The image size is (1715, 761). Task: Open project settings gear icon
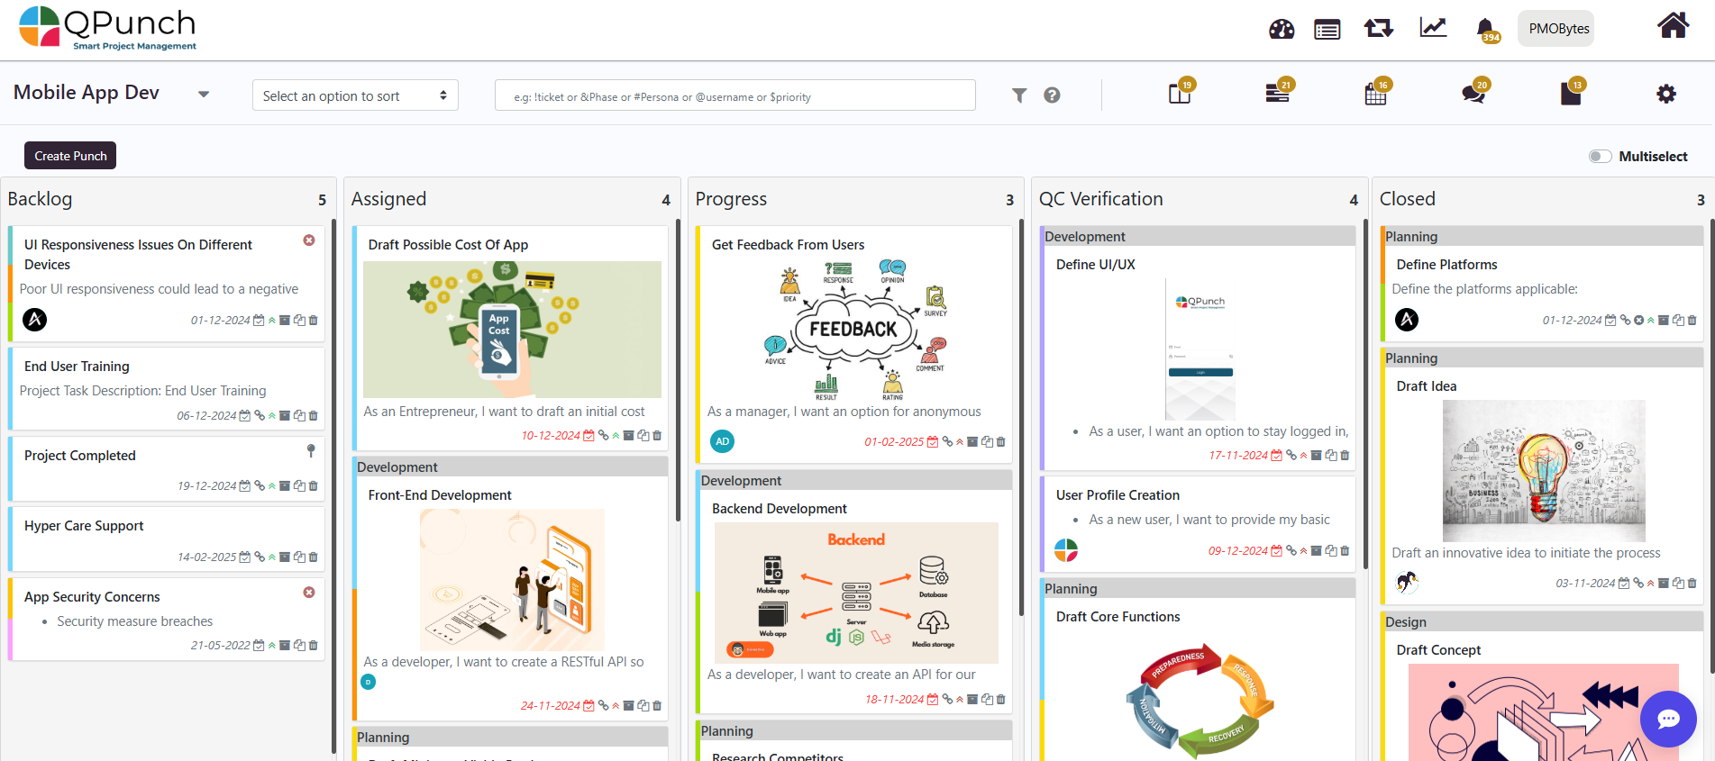click(x=1666, y=94)
